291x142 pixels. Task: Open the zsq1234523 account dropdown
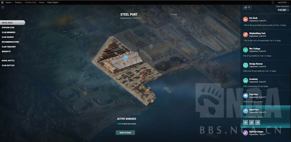pyautogui.click(x=283, y=3)
